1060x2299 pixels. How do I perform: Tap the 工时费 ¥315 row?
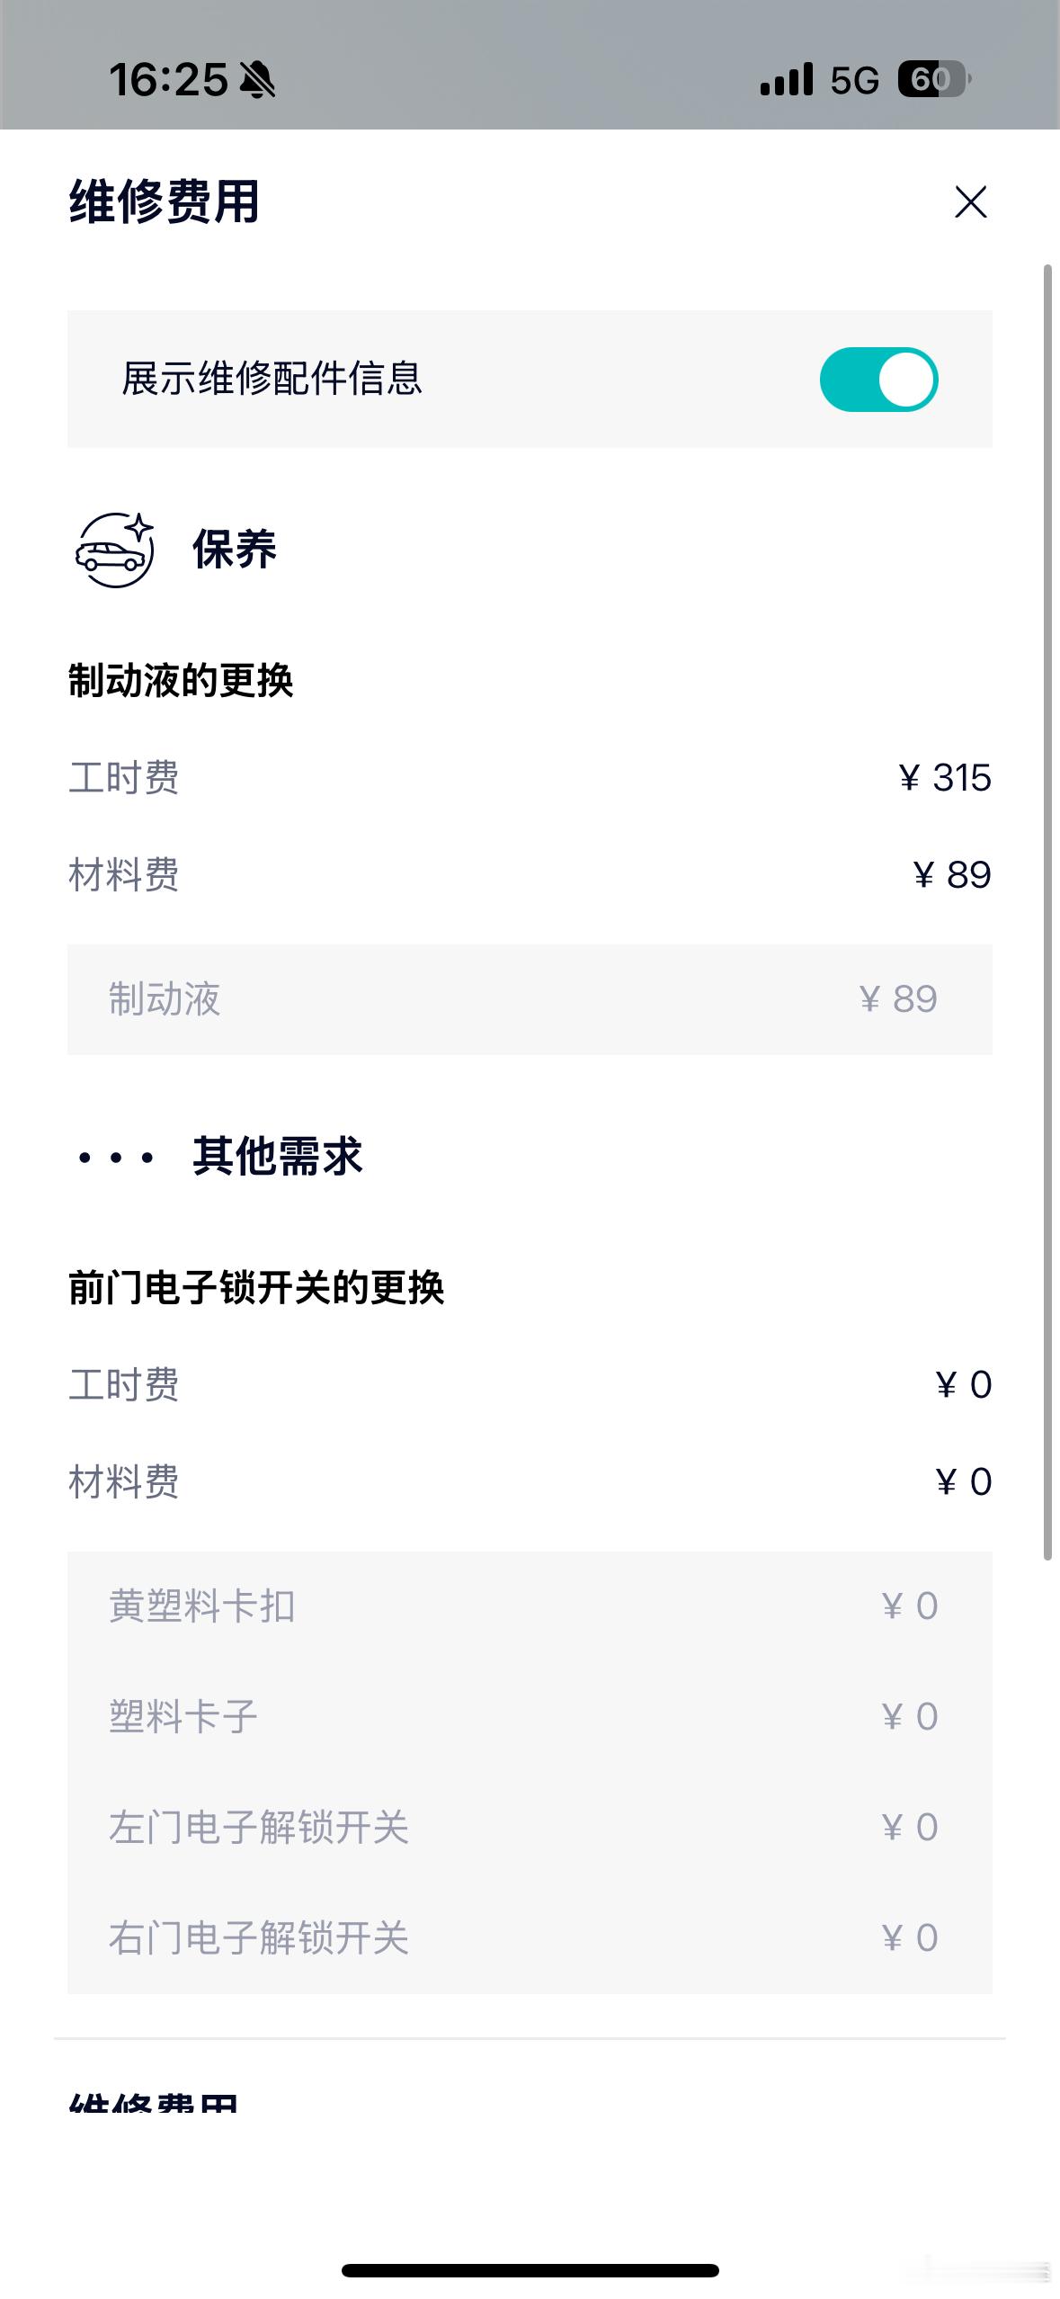click(x=530, y=777)
